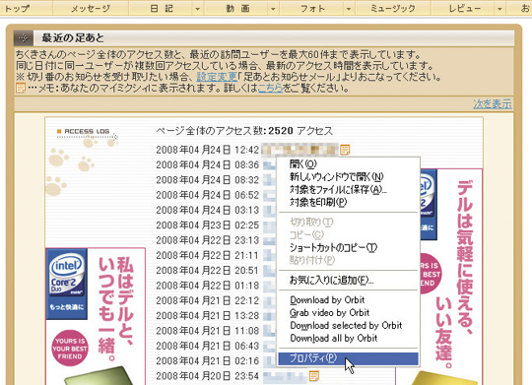Follow the こちら link
This screenshot has width=532, height=385.
[270, 89]
